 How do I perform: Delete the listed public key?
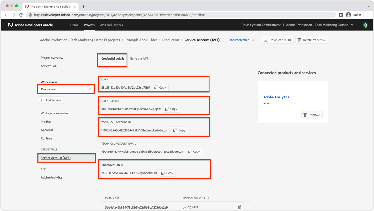click(239, 207)
